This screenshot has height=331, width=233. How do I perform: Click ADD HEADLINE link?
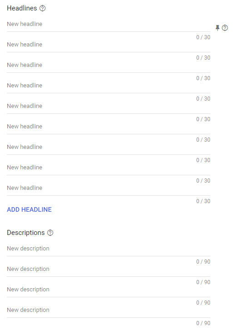(29, 209)
